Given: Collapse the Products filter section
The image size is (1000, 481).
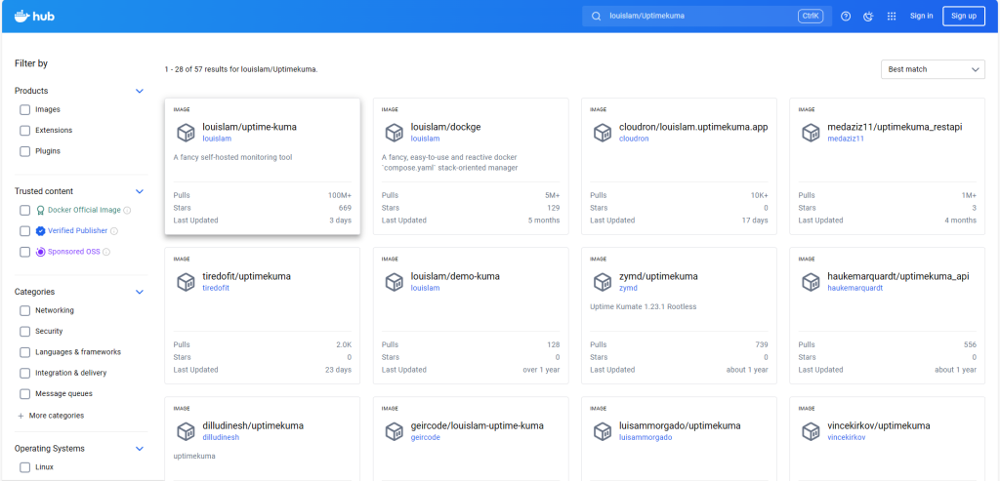Looking at the screenshot, I should (139, 91).
